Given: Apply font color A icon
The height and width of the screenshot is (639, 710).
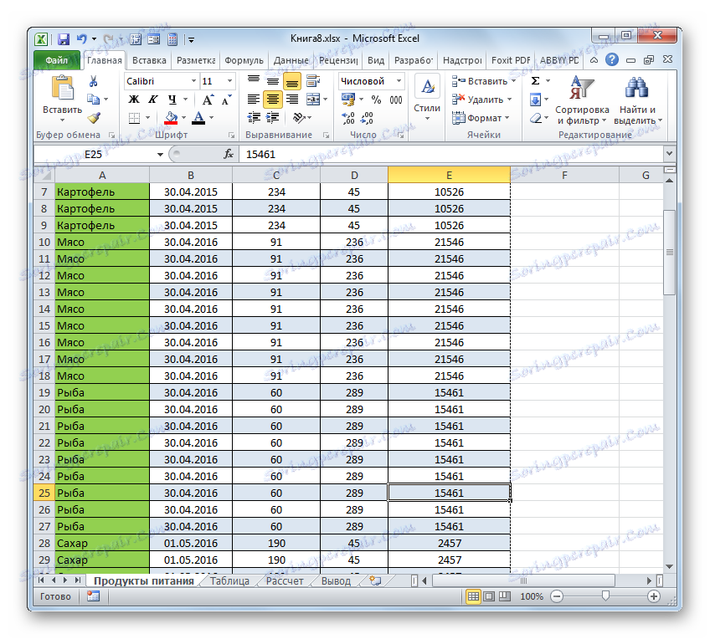Looking at the screenshot, I should 198,118.
